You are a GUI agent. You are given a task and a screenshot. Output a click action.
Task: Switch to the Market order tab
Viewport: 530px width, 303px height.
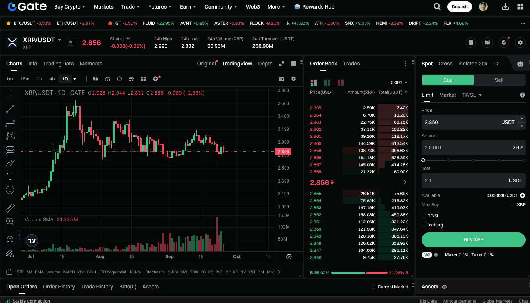(x=447, y=95)
